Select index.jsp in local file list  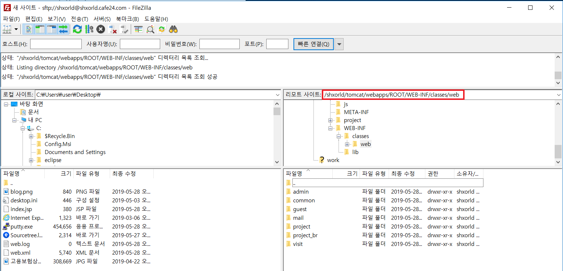click(x=21, y=209)
